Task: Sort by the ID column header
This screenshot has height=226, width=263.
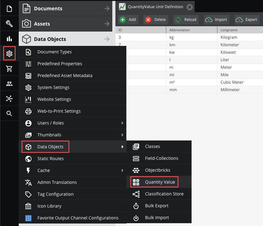Action: click(141, 30)
